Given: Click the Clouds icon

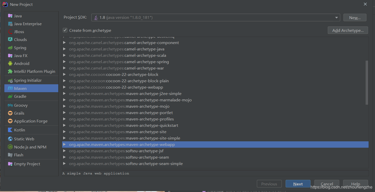Looking at the screenshot, I should (x=10, y=39).
